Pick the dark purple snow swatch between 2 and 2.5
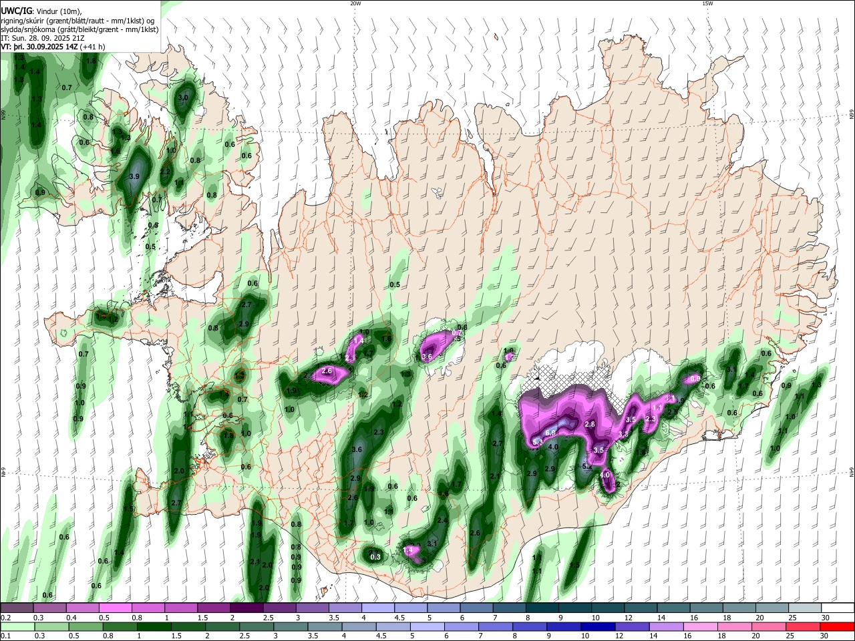This screenshot has width=855, height=641. [x=246, y=608]
